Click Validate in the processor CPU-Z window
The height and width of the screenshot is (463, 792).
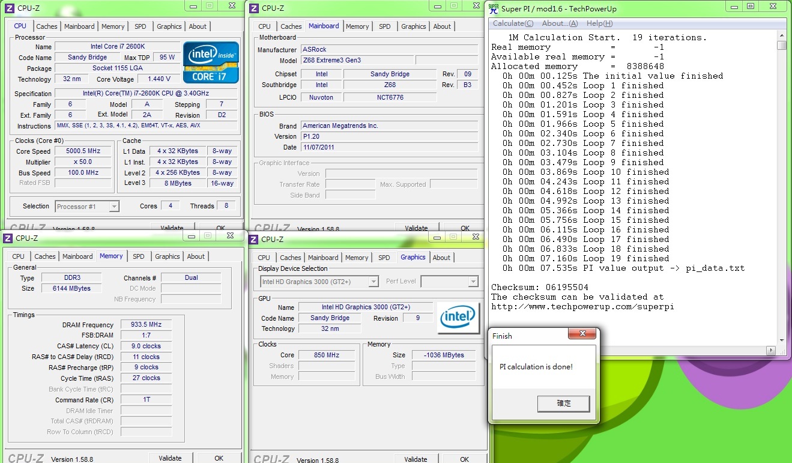click(x=172, y=228)
